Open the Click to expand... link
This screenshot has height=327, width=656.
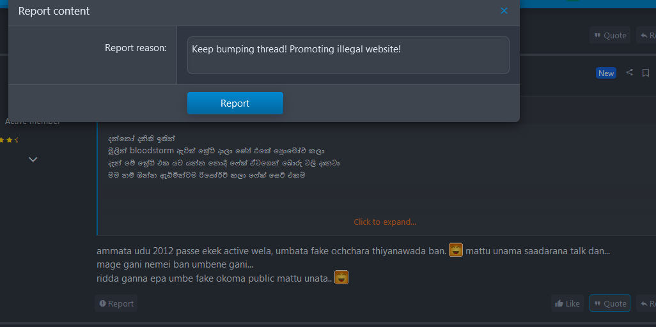(x=385, y=222)
